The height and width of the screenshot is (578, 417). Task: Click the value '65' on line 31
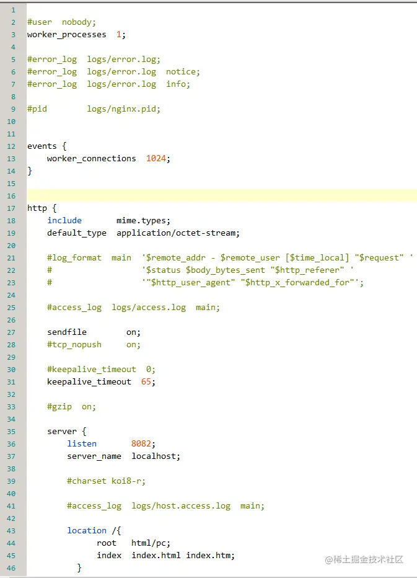click(146, 382)
